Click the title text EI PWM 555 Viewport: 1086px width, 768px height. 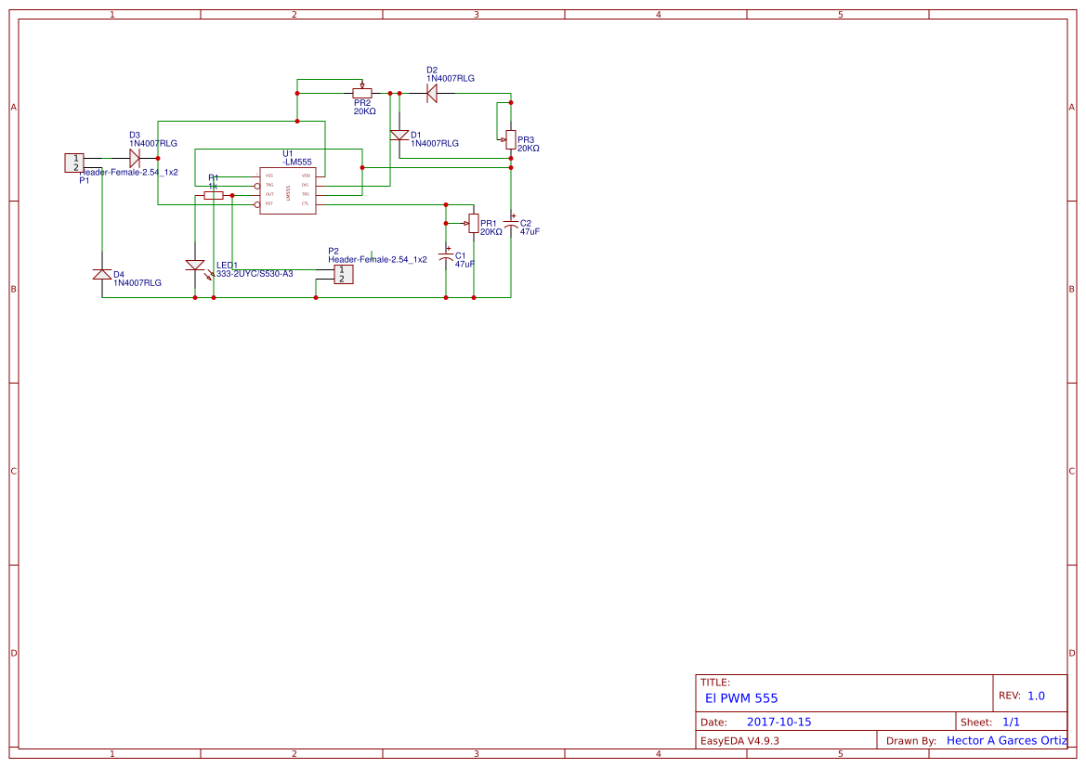click(741, 698)
